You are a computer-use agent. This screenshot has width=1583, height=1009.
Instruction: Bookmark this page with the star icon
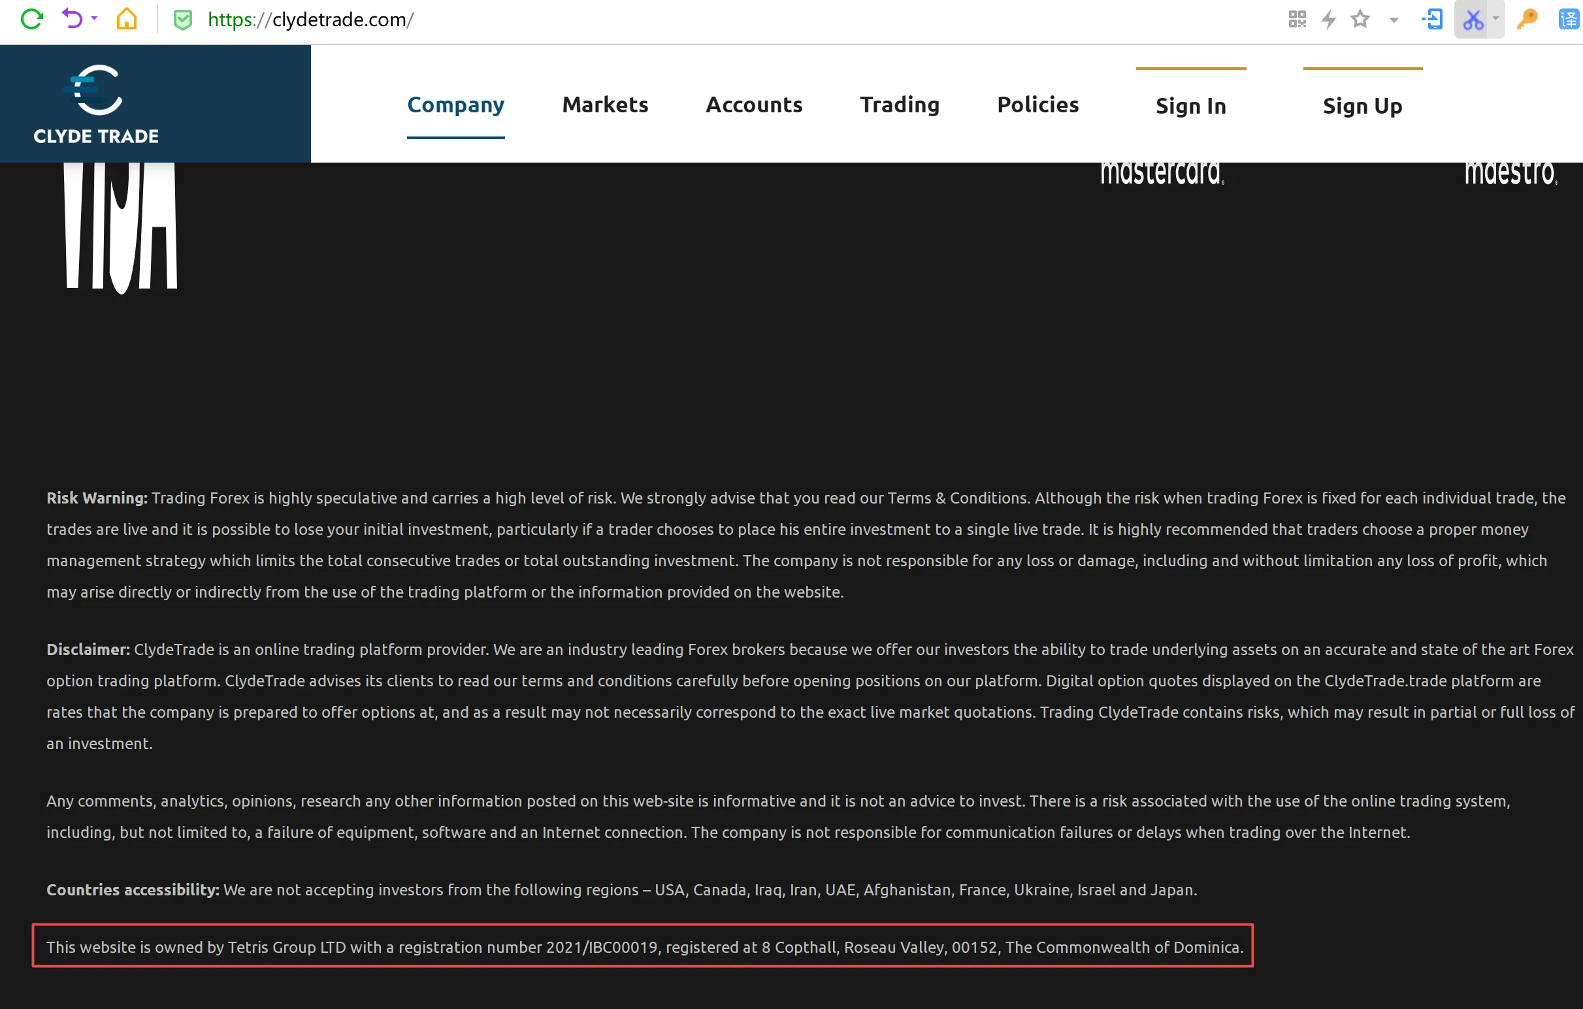(1360, 18)
